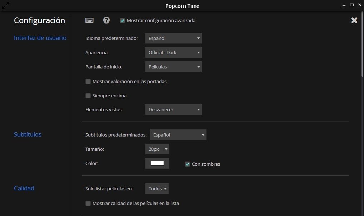
Task: Click Interfaz de usuario section heading
Action: click(40, 38)
